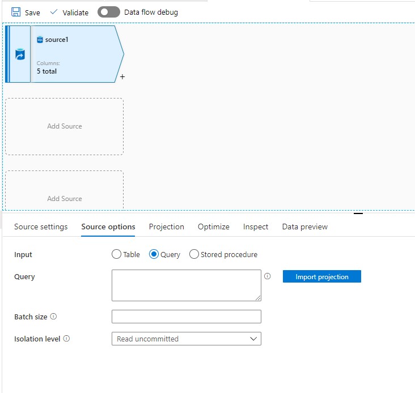The height and width of the screenshot is (393, 415).
Task: Click the plus icon after source1 node
Action: click(x=122, y=77)
